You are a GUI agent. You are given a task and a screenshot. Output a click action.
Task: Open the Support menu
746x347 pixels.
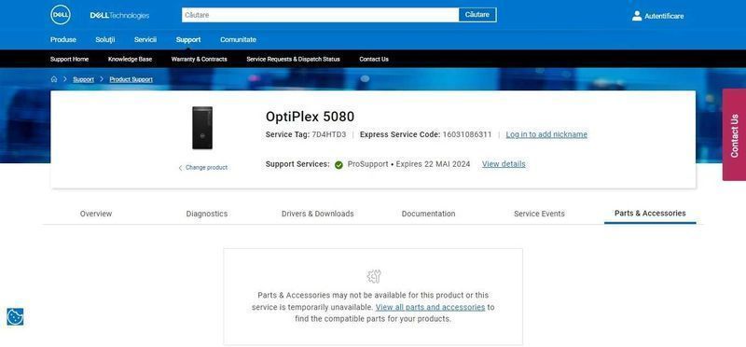pos(188,40)
